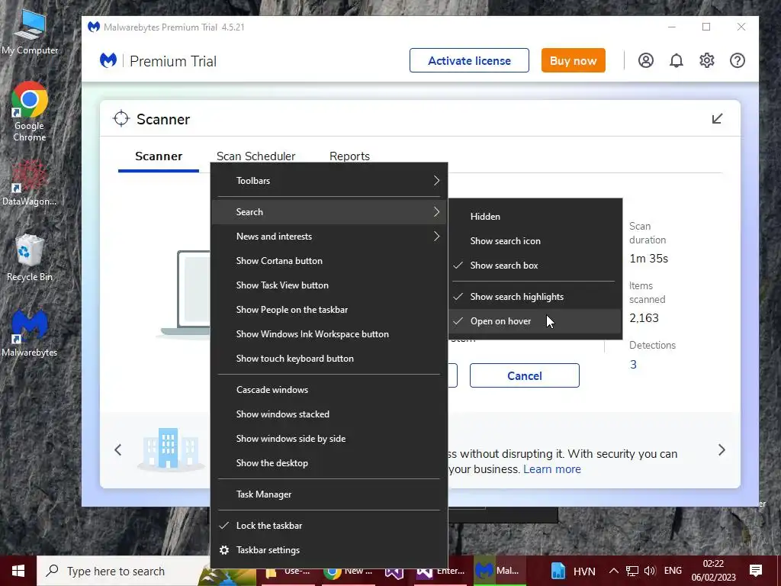Toggle Lock the taskbar
This screenshot has width=781, height=586.
click(x=329, y=526)
